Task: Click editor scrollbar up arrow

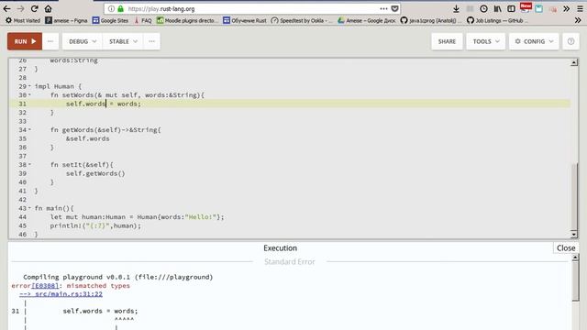Action: [574, 63]
